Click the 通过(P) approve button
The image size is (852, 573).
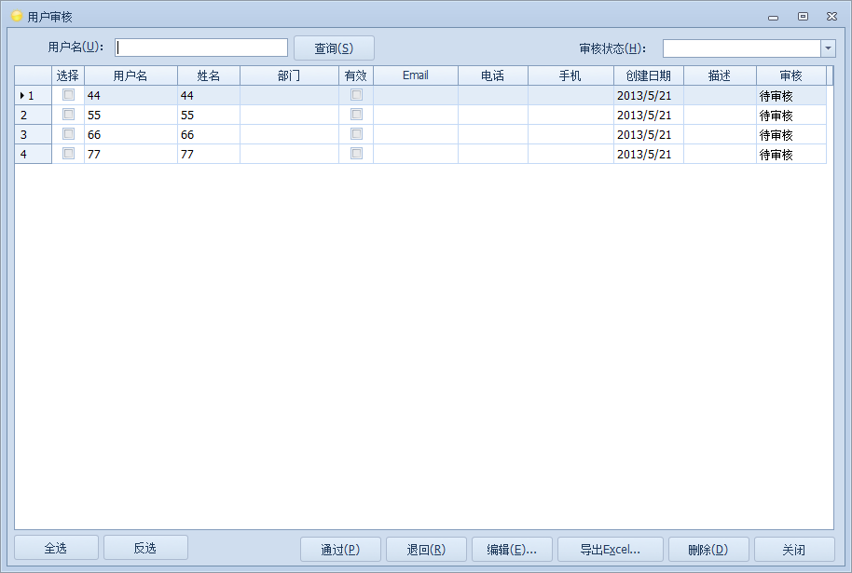click(x=340, y=550)
